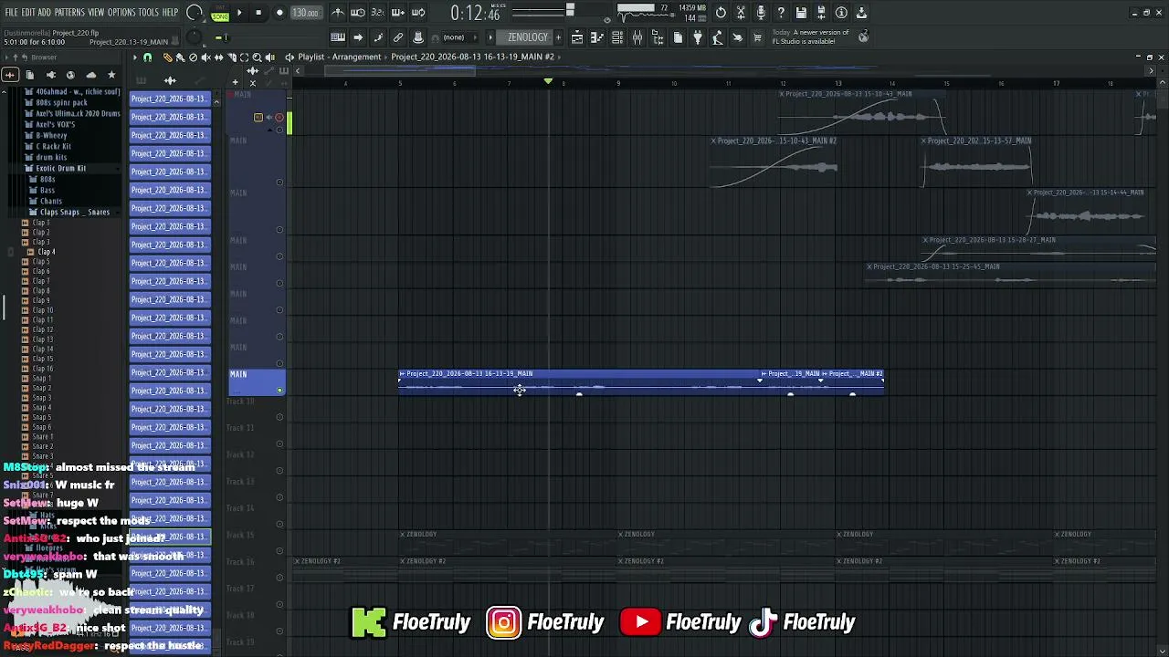The height and width of the screenshot is (657, 1169).
Task: Open the (none) dropdown selector
Action: tap(460, 37)
